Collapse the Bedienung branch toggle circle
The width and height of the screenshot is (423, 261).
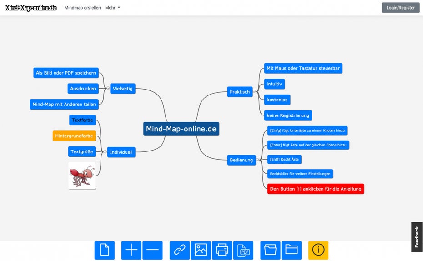tap(257, 160)
